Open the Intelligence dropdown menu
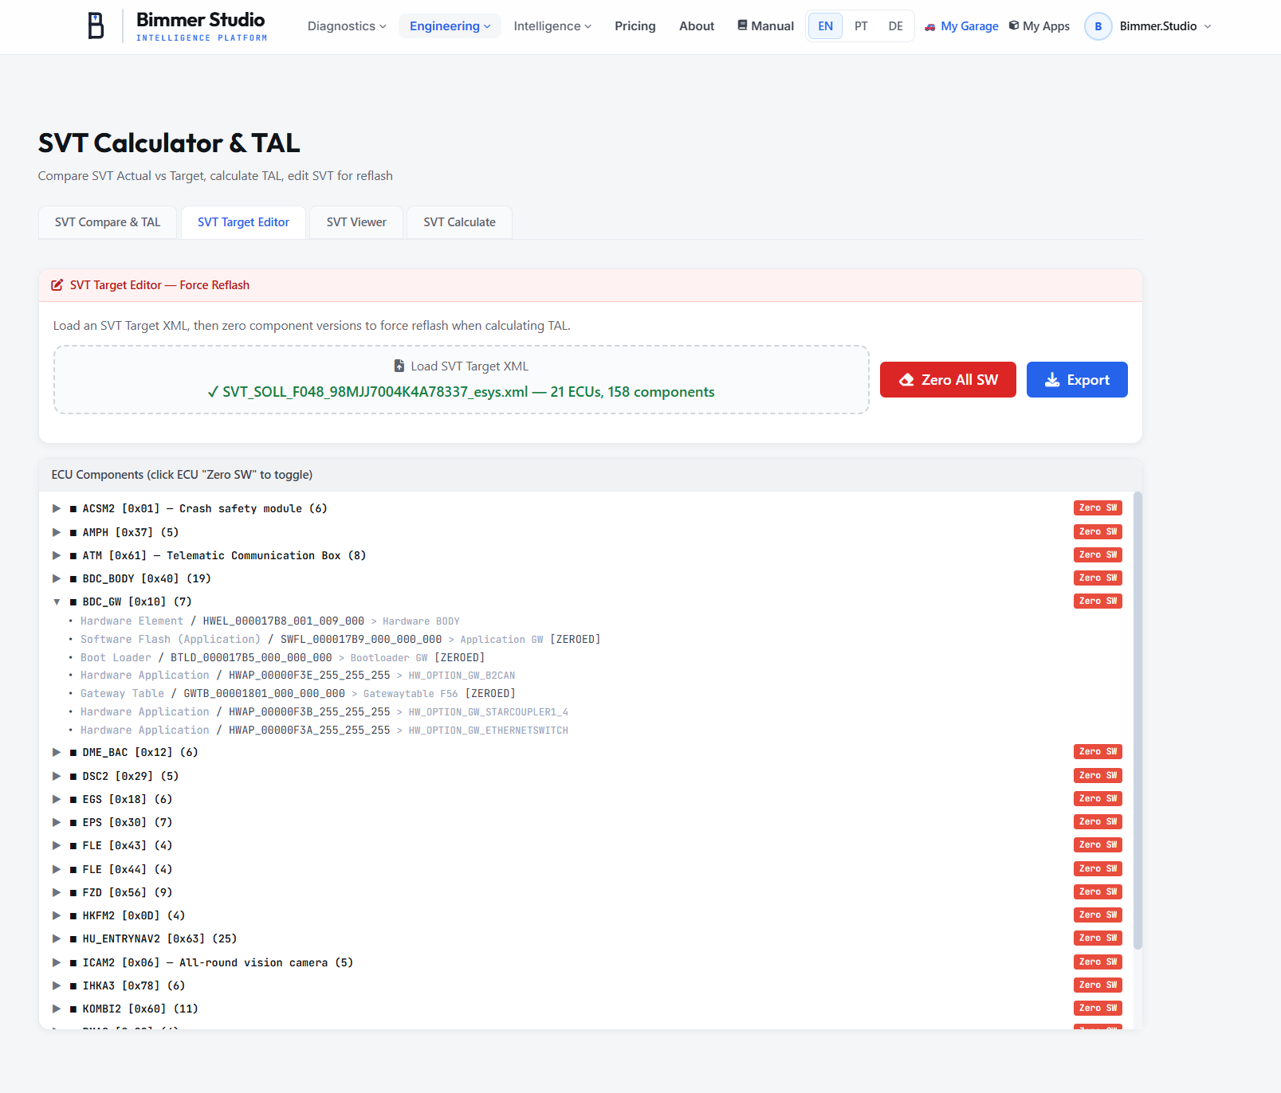1281x1093 pixels. click(x=552, y=26)
